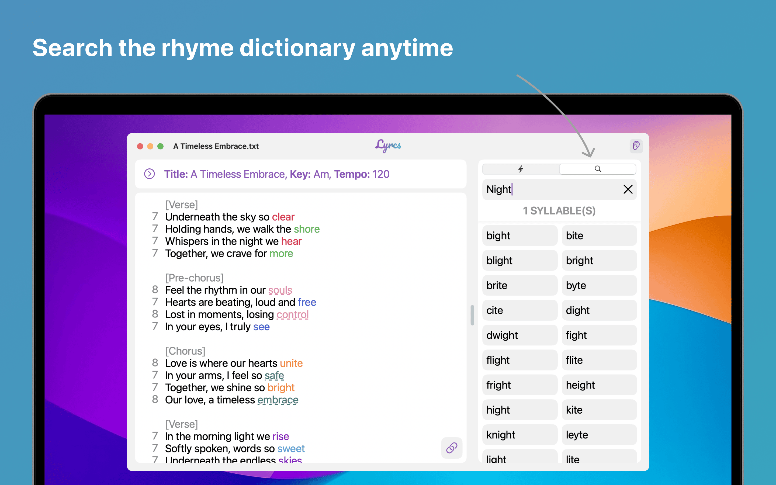The image size is (776, 485).
Task: Click the 1 SYLLABLE(S) heading
Action: coord(559,211)
